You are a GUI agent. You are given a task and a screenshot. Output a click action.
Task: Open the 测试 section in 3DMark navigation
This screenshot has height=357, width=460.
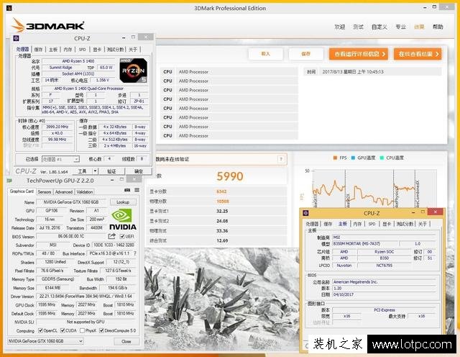click(358, 27)
